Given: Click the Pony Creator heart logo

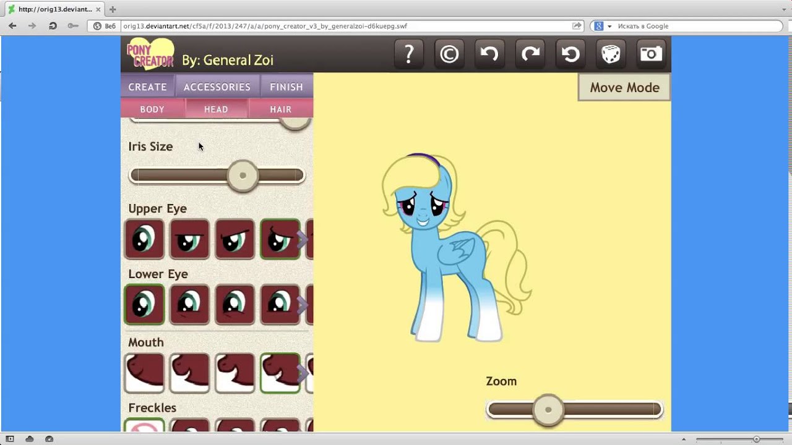Looking at the screenshot, I should click(x=150, y=54).
